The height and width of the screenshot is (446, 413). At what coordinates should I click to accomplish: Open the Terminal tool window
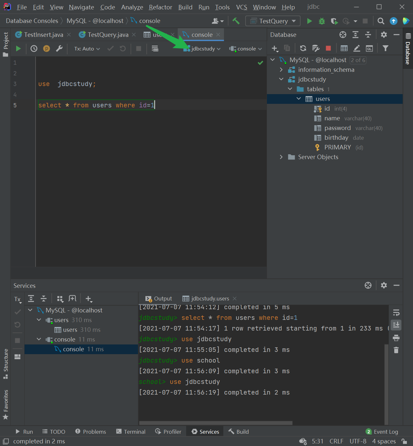click(131, 431)
